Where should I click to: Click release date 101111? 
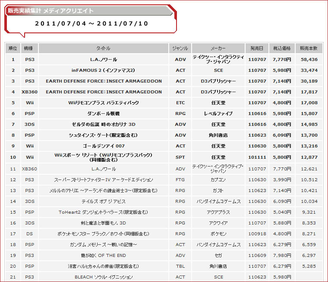(257, 157)
